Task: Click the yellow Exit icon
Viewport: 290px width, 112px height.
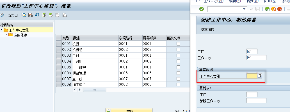Action: click(x=273, y=9)
